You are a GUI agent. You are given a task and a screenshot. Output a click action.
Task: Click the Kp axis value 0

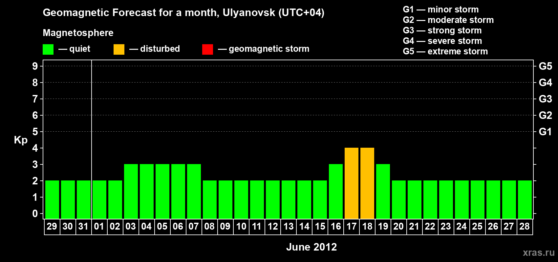point(35,214)
